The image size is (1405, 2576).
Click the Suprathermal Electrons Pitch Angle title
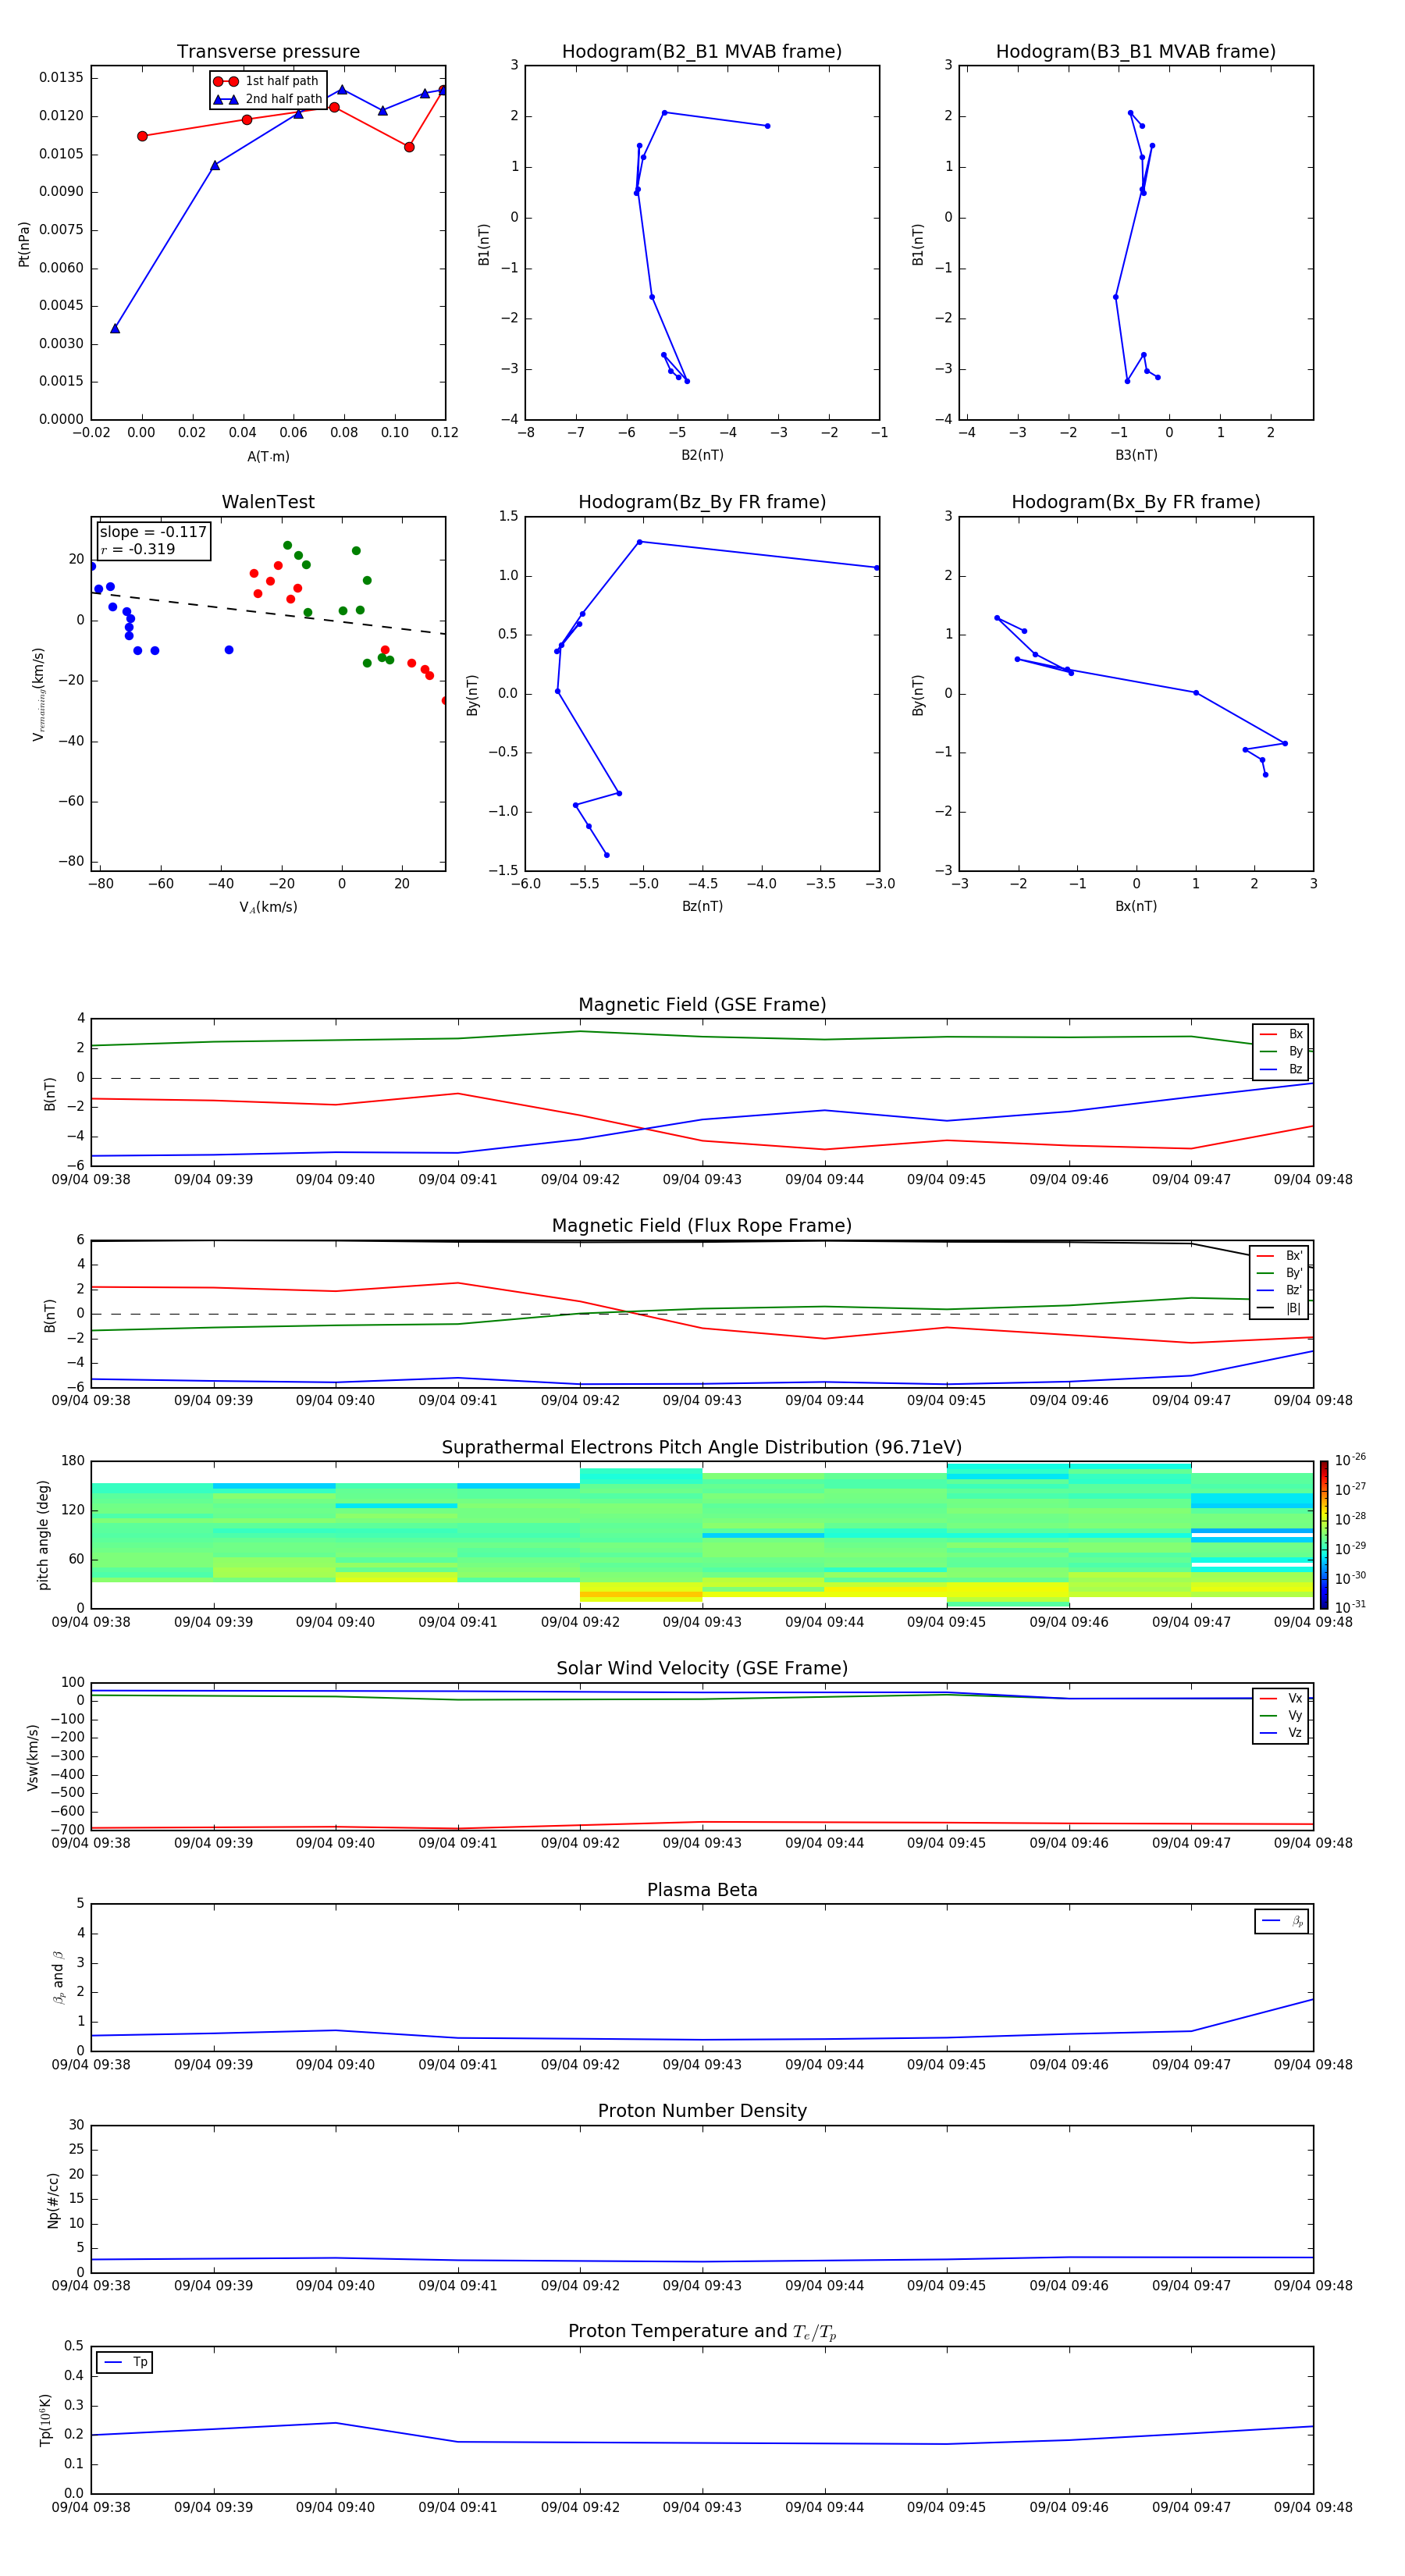click(702, 1447)
